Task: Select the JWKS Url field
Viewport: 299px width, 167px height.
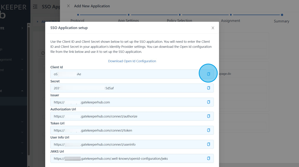Action: (132, 159)
